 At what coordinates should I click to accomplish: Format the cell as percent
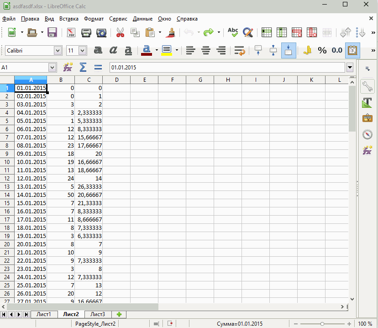tap(322, 50)
